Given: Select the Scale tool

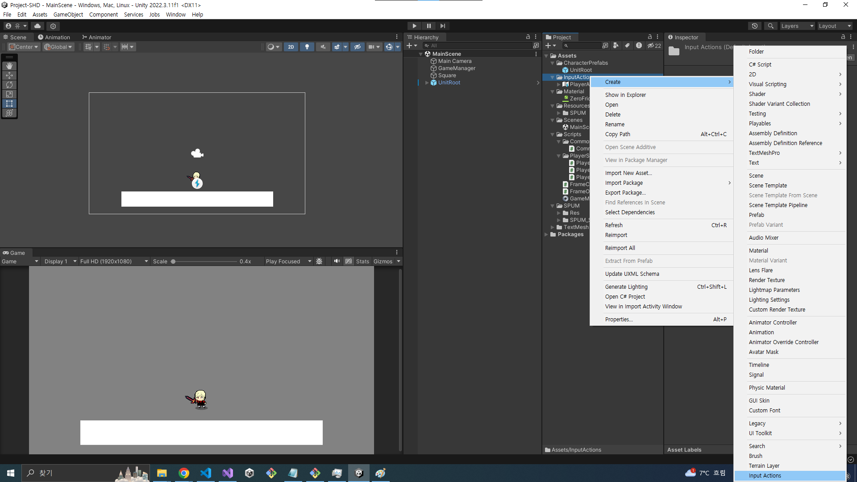Looking at the screenshot, I should coord(9,94).
